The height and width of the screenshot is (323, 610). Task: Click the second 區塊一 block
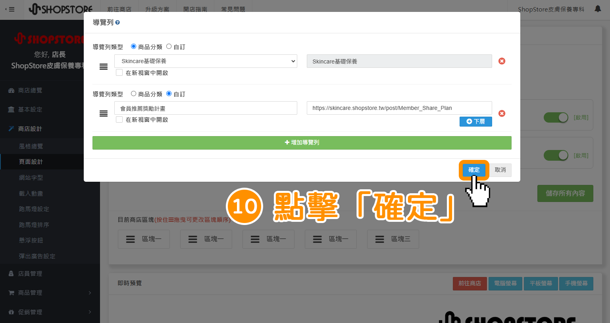point(206,239)
